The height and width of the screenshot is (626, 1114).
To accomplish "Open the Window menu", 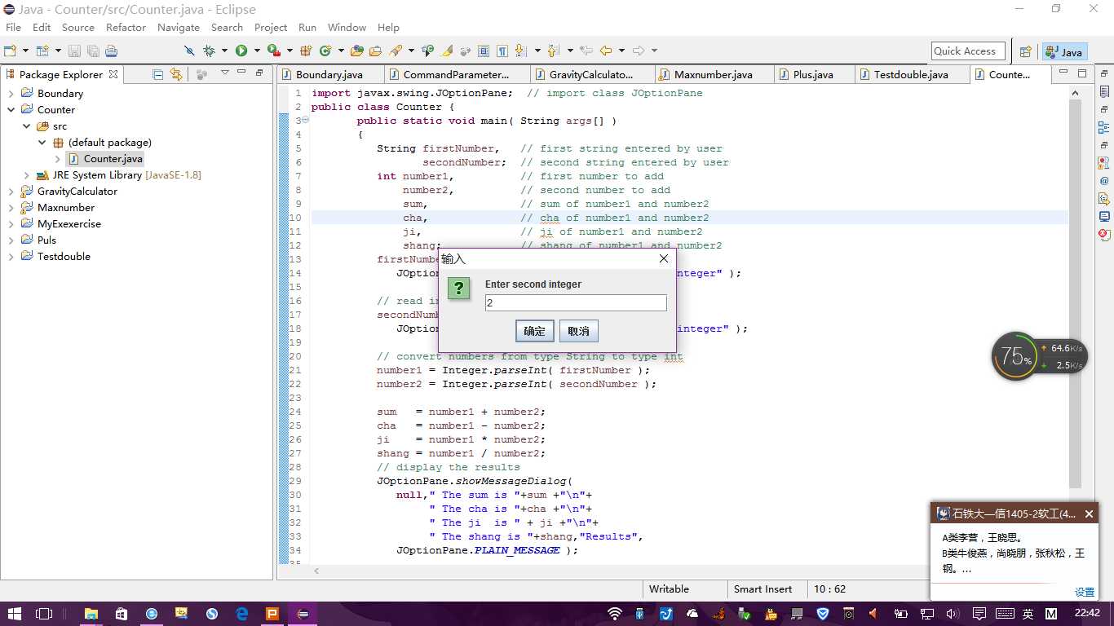I will click(x=347, y=27).
